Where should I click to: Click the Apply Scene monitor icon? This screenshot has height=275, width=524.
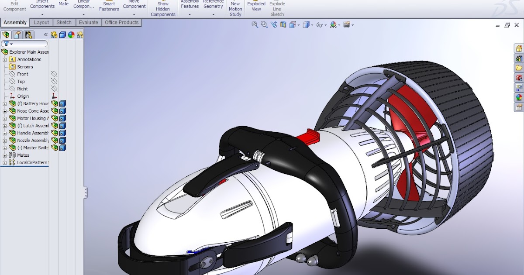(347, 25)
